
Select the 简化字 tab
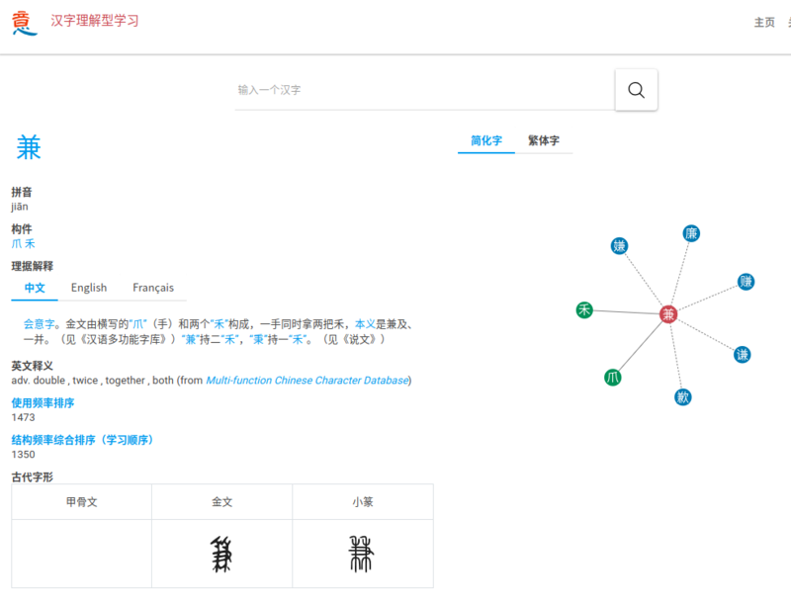pos(485,141)
